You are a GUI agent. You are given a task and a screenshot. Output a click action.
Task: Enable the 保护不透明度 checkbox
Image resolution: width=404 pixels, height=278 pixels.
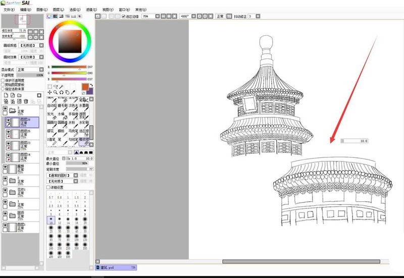3,80
